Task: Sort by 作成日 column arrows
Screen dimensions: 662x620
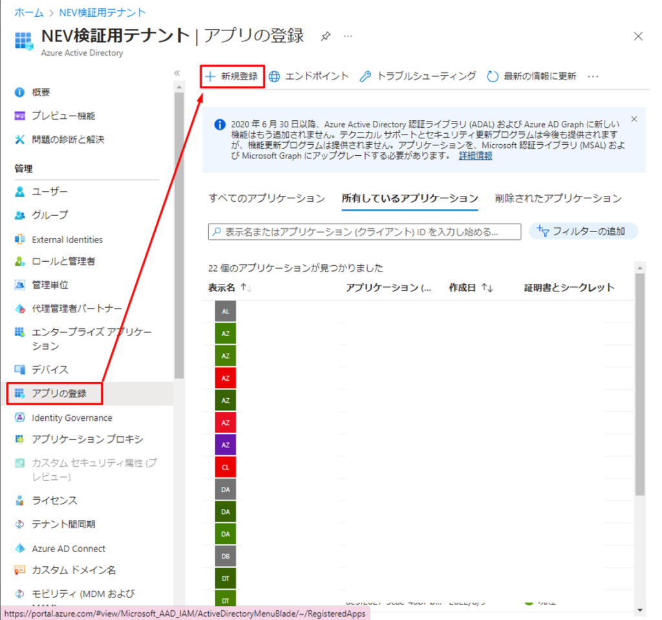Action: 487,288
